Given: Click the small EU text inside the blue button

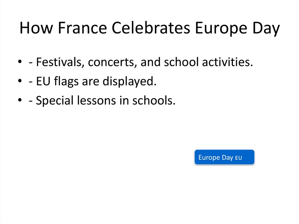Looking at the screenshot, I should [x=239, y=158].
